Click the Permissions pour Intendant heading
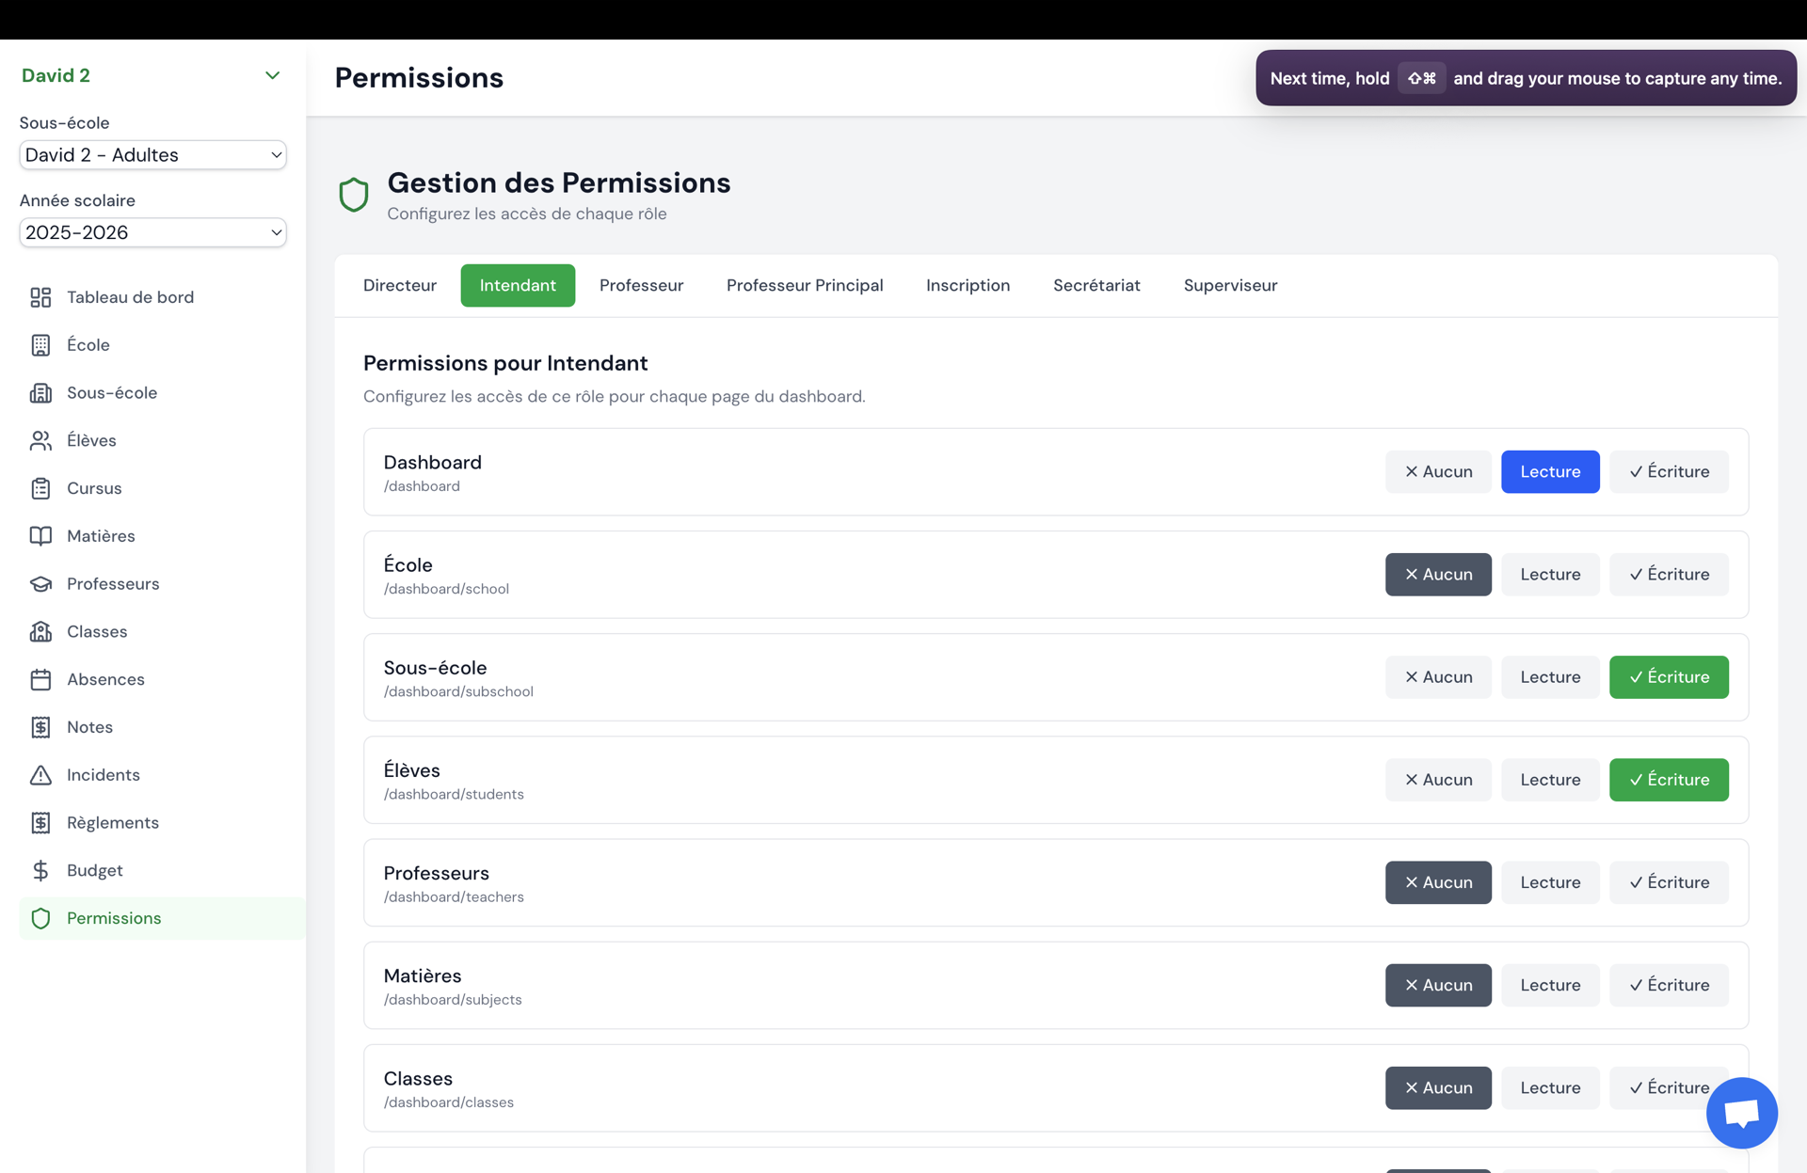 (x=505, y=363)
